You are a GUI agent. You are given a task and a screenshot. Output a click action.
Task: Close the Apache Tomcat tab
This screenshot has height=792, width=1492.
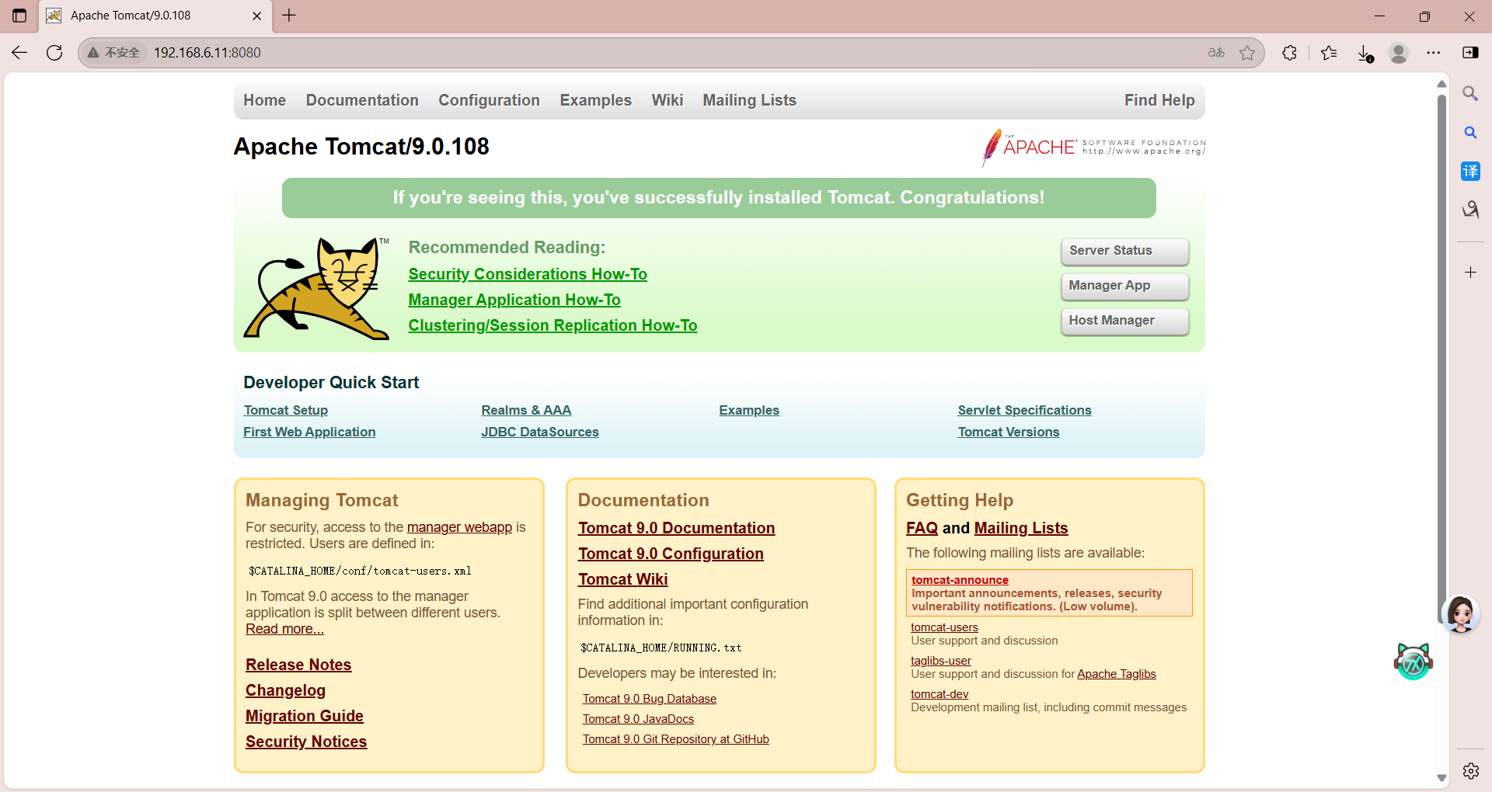[x=257, y=16]
